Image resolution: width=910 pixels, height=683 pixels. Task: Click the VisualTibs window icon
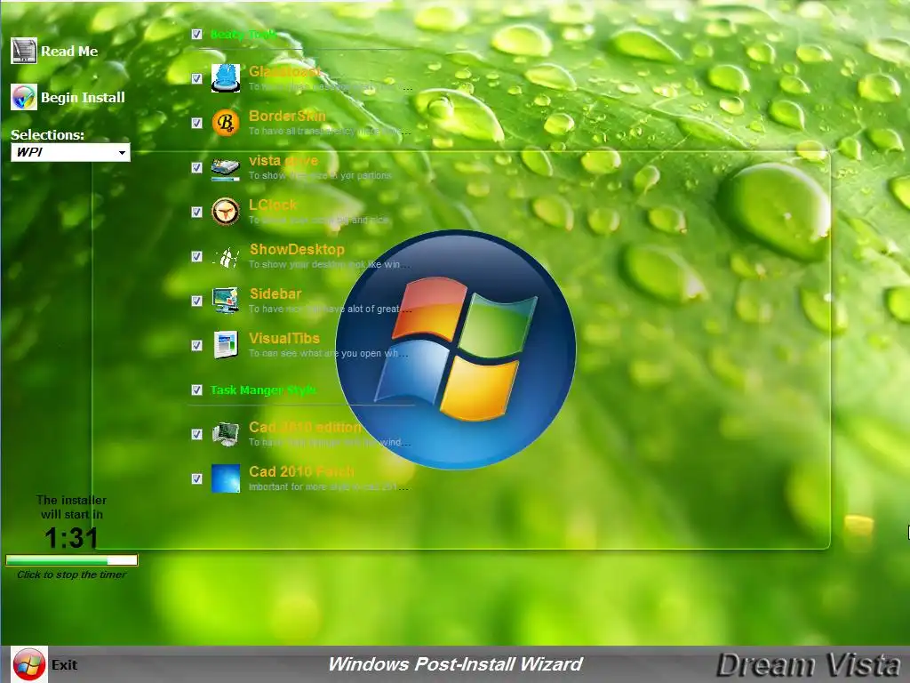tap(225, 345)
